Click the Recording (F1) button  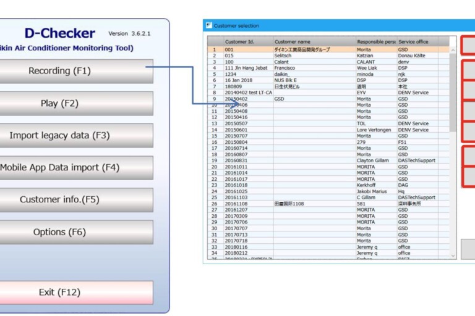75,71
